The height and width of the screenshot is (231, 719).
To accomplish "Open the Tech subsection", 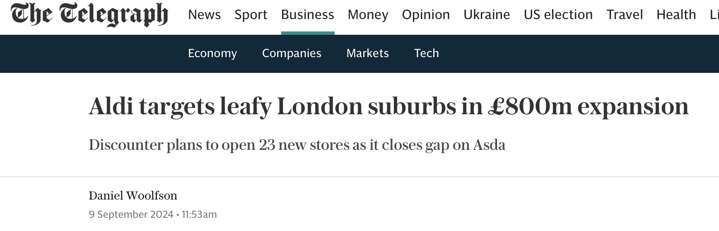I will 426,53.
